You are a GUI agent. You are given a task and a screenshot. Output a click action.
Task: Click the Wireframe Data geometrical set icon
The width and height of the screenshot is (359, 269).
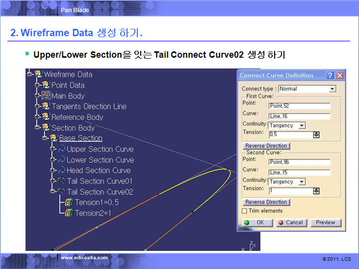tap(38, 74)
